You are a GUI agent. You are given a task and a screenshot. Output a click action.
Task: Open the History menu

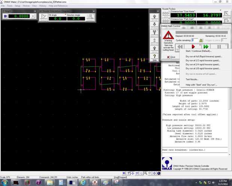(43, 6)
